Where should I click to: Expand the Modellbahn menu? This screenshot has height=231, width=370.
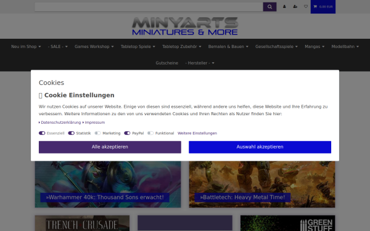(x=345, y=47)
